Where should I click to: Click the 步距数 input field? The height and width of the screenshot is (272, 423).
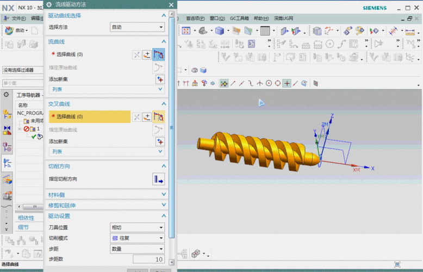pos(148,259)
